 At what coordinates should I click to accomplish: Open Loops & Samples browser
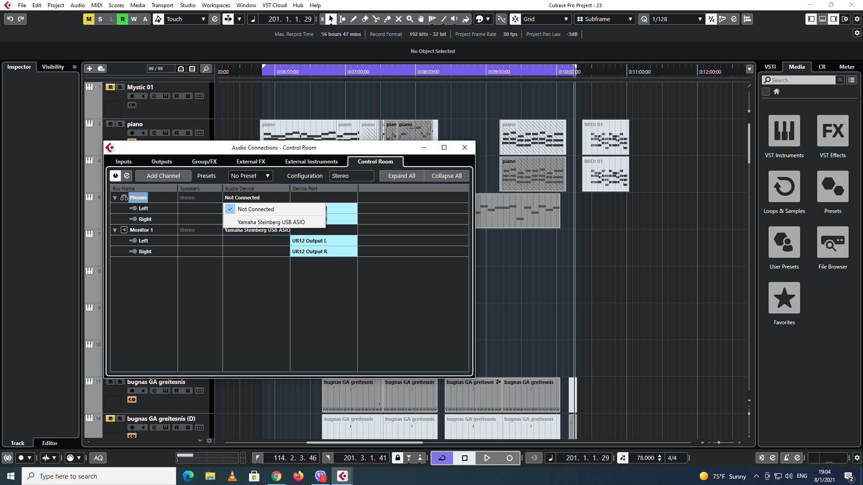pyautogui.click(x=784, y=186)
